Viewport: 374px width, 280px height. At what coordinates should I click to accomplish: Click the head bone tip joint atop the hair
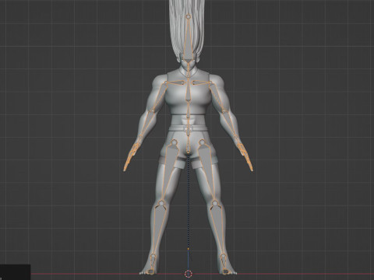[188, 16]
